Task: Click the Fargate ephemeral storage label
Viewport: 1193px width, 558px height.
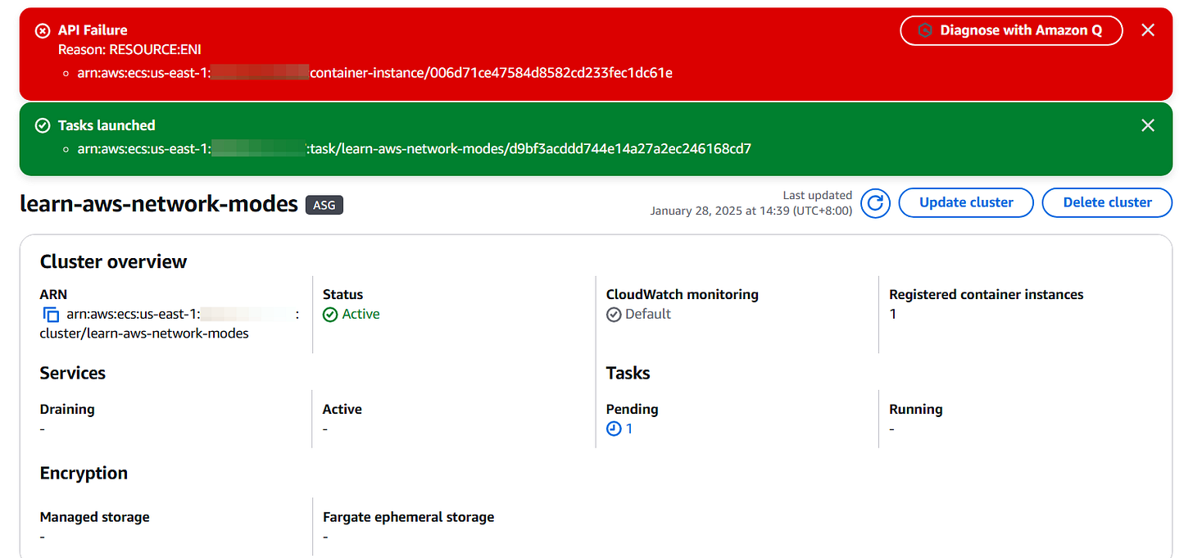Action: (x=408, y=517)
